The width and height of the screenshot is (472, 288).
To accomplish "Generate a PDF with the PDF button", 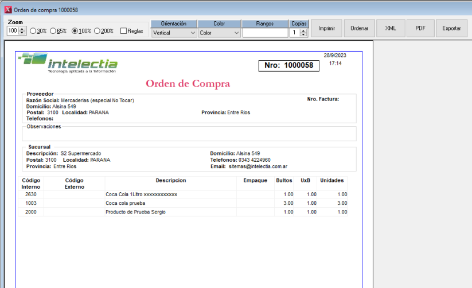I will 420,28.
